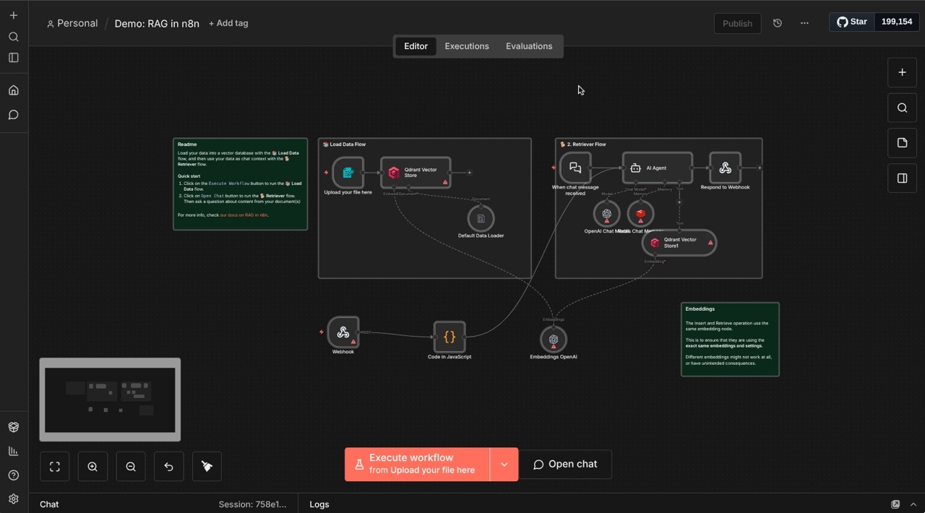The image size is (925, 513).
Task: Open the Chat panel tab at bottom
Action: click(x=49, y=504)
